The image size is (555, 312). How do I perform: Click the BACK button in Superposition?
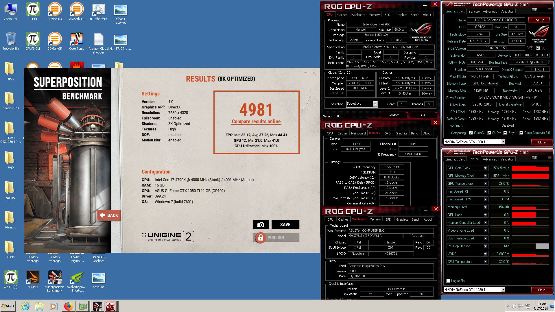coord(109,215)
